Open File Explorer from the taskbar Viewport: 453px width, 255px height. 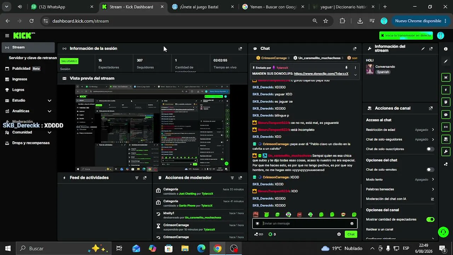click(185, 249)
